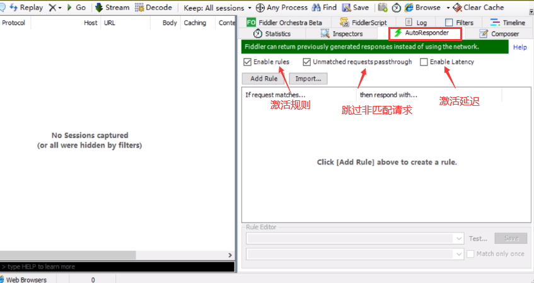
Task: Click the session list horizontal scrollbar thumb
Action: [x=67, y=255]
